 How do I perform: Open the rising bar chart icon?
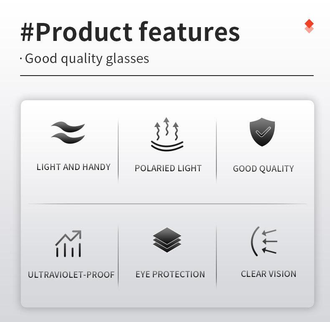click(x=68, y=243)
